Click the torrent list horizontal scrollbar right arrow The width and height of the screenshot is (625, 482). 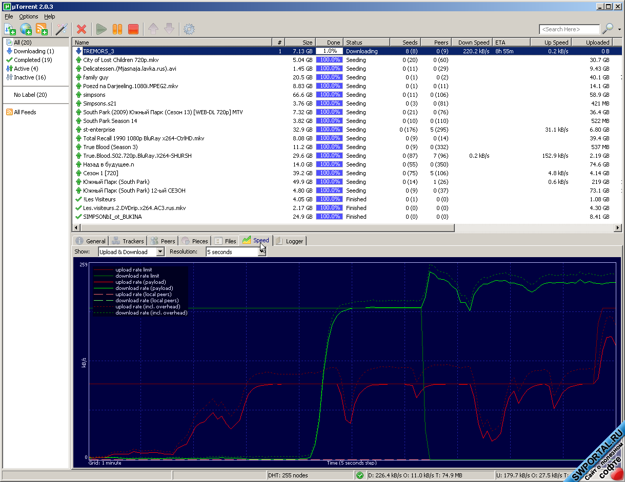tap(618, 228)
